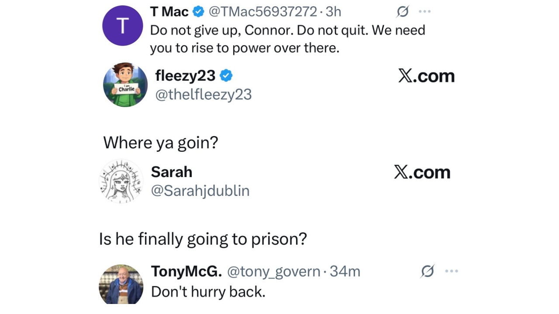Screen dimensions: 559x314
Task: Click the X.com logo beside Sarah
Action: 422,172
